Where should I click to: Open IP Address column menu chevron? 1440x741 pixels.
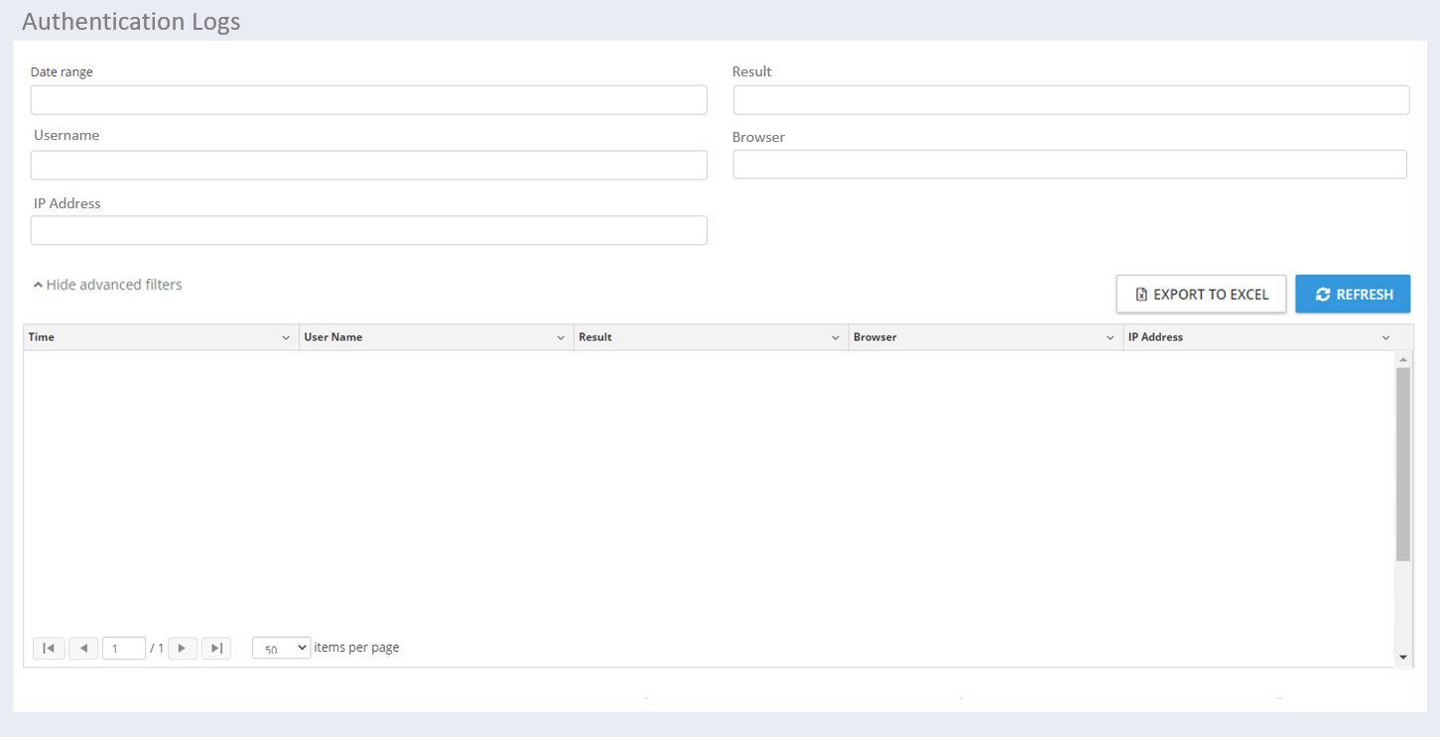pyautogui.click(x=1385, y=338)
